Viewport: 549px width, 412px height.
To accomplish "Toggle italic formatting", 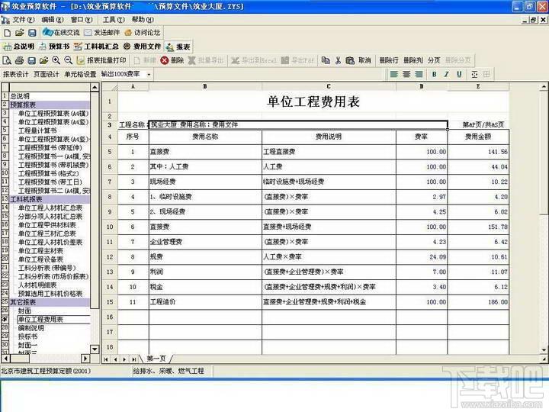I will click(446, 74).
